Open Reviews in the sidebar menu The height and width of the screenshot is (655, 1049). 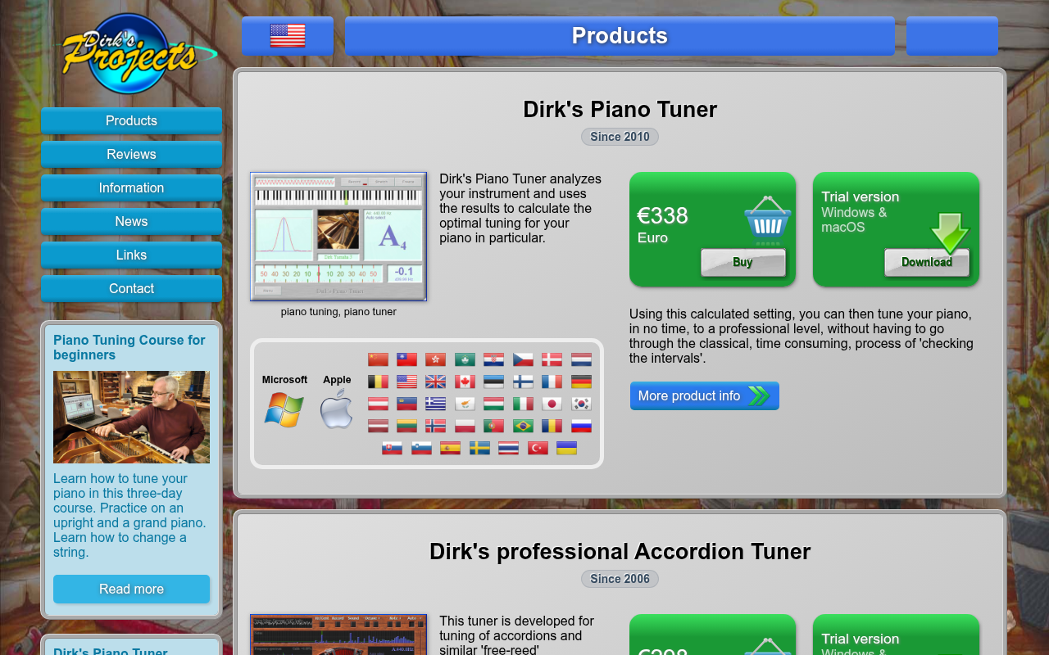pyautogui.click(x=131, y=155)
